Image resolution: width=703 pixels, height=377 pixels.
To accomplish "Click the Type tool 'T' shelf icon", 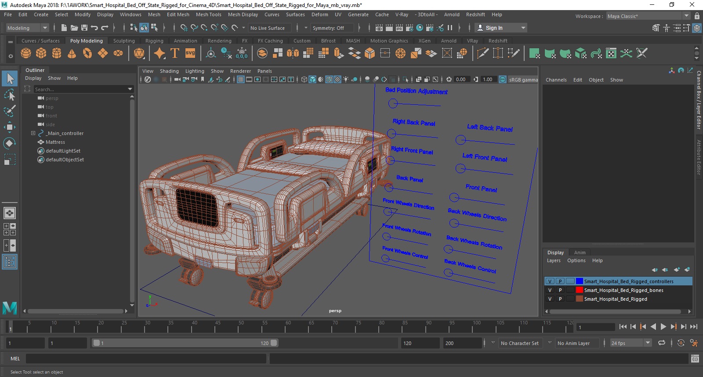I will click(x=175, y=53).
